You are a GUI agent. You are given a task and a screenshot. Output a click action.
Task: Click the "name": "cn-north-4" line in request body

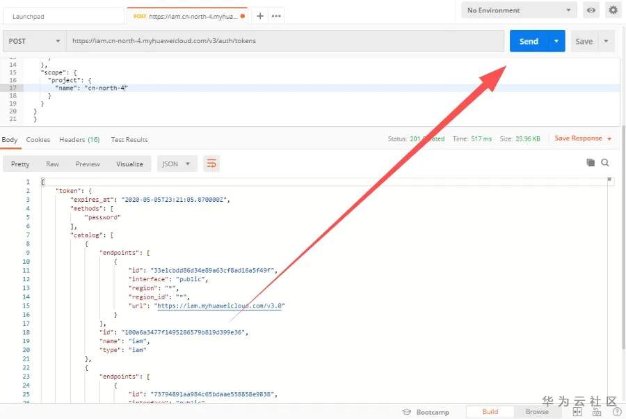click(x=91, y=88)
